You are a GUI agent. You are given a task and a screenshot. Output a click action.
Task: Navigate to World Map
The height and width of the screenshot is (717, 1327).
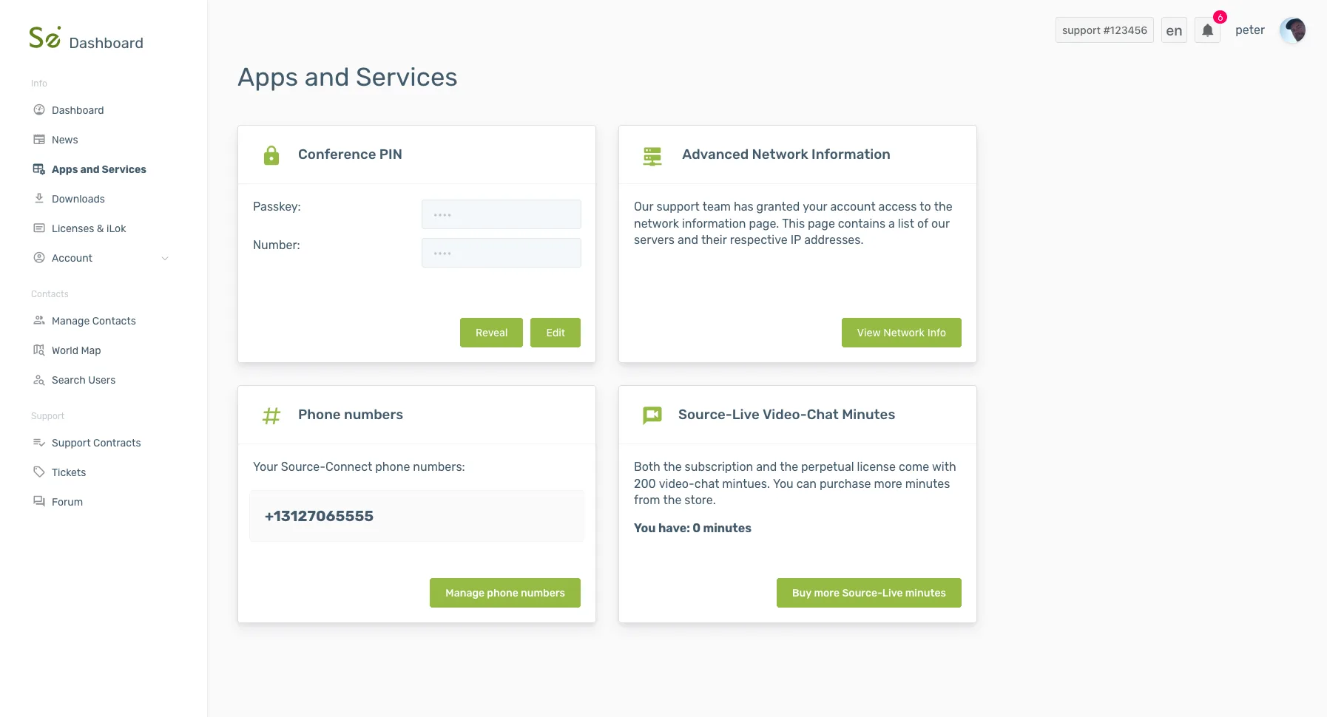tap(76, 350)
